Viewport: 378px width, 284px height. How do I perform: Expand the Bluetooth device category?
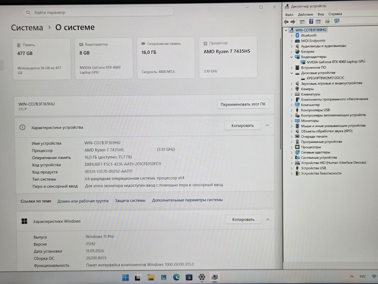coord(292,35)
